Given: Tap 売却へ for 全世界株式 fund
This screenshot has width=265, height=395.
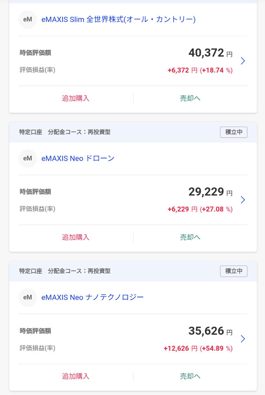Looking at the screenshot, I should (x=190, y=98).
